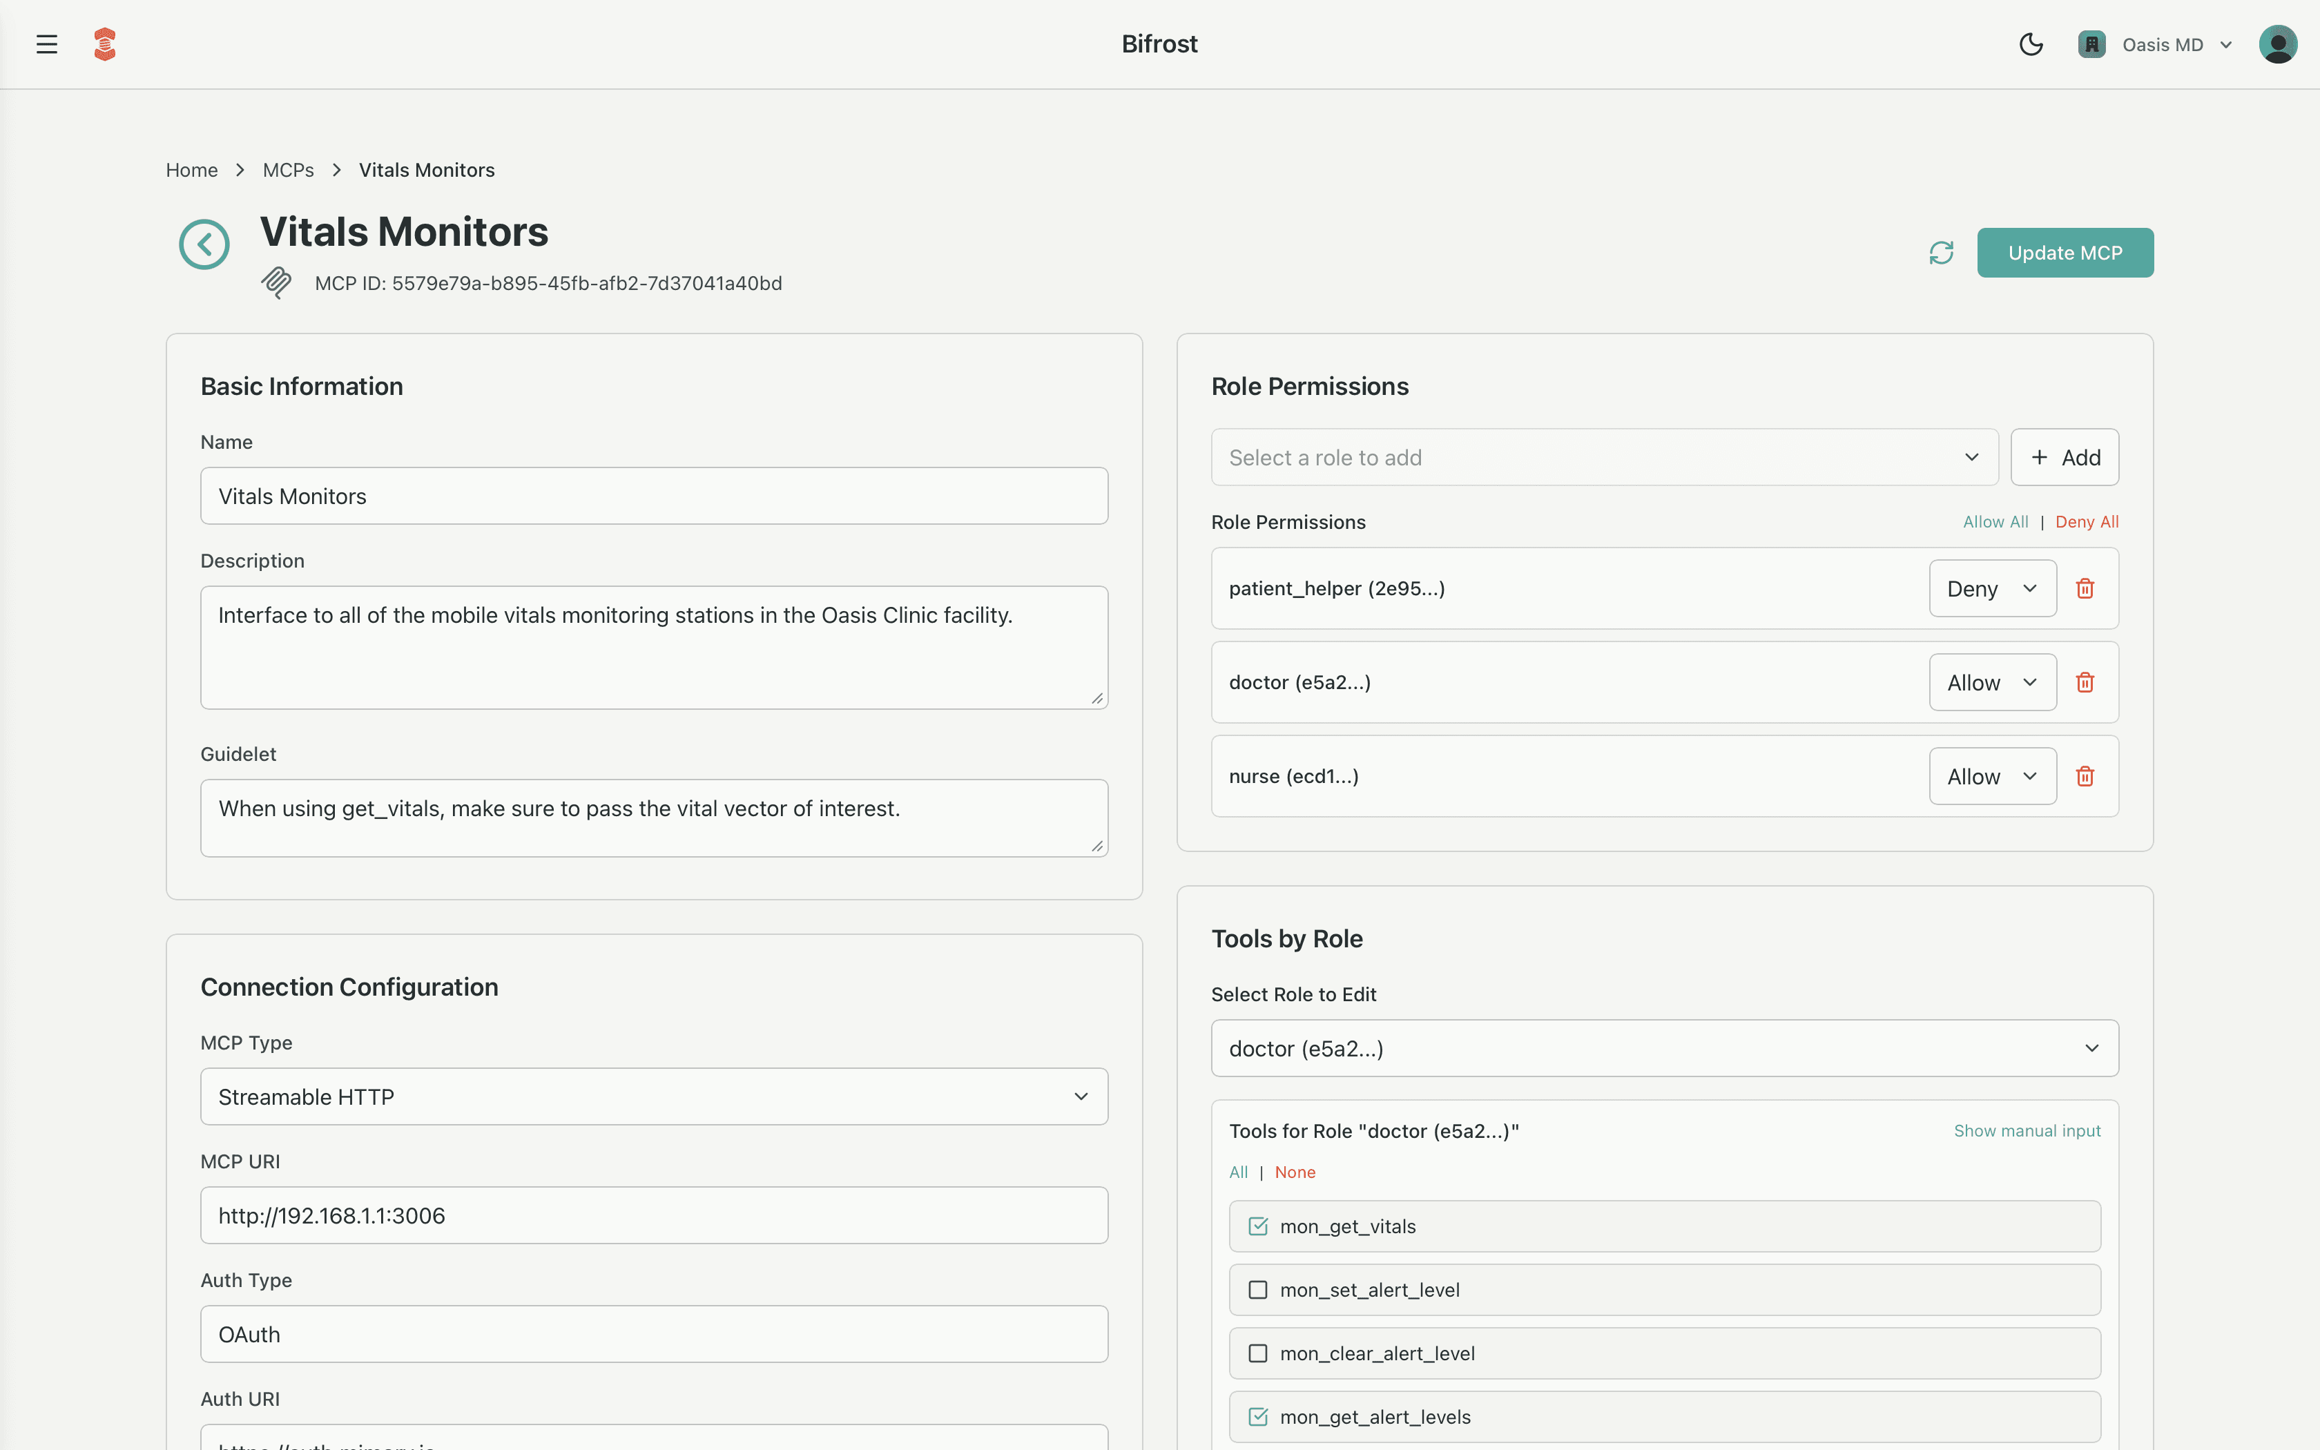Navigate to MCPs via the breadcrumb
The image size is (2320, 1450).
tap(288, 170)
